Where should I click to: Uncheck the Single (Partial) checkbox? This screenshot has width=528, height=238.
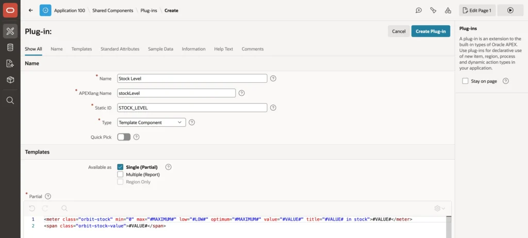[120, 167]
